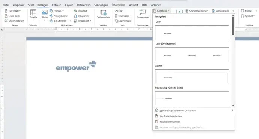Image resolution: width=259 pixels, height=139 pixels.
Task: Insert a Link
Action: coord(119,11)
